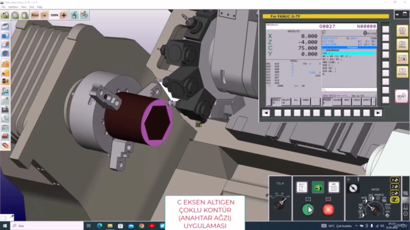Select the solid blue cube view icon
Image resolution: width=410 pixels, height=230 pixels.
coord(5,53)
